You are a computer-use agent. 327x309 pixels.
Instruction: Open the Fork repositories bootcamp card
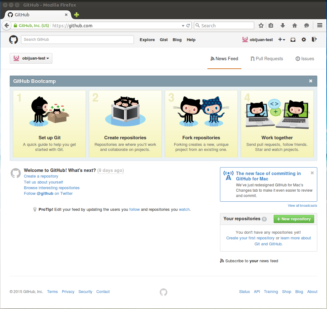point(201,124)
